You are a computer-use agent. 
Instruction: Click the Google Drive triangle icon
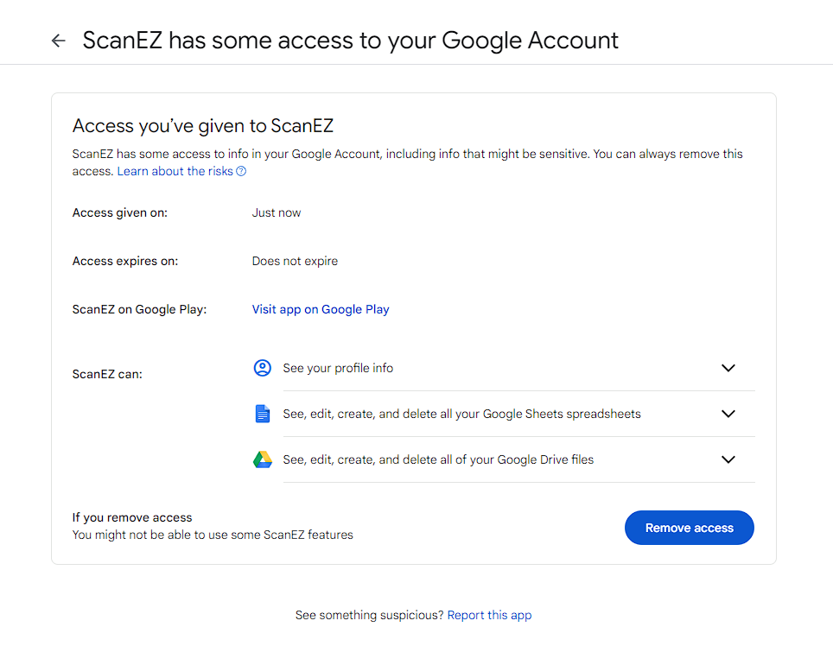point(263,459)
